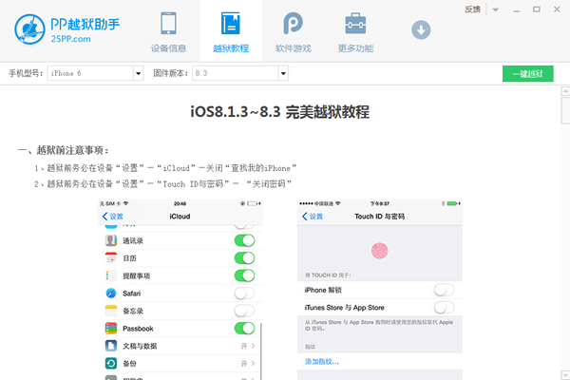
Task: Toggle the Safari switch
Action: (245, 294)
